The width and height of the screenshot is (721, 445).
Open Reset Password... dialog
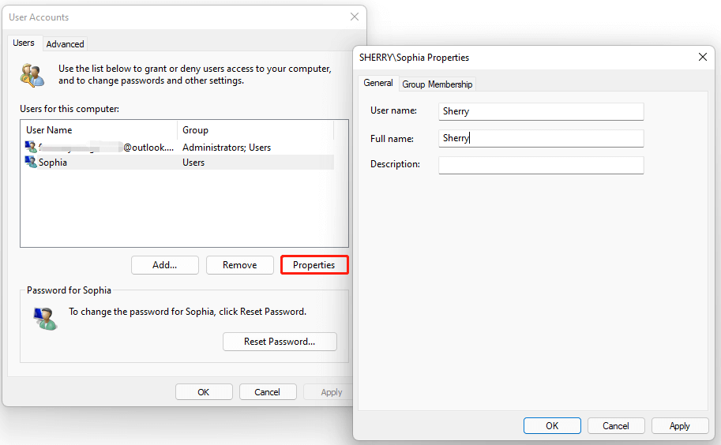pos(280,342)
